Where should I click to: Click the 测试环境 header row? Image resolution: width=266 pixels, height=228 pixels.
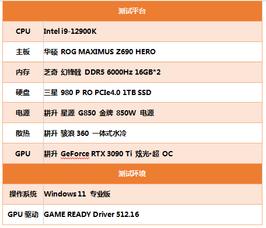[x=132, y=174]
